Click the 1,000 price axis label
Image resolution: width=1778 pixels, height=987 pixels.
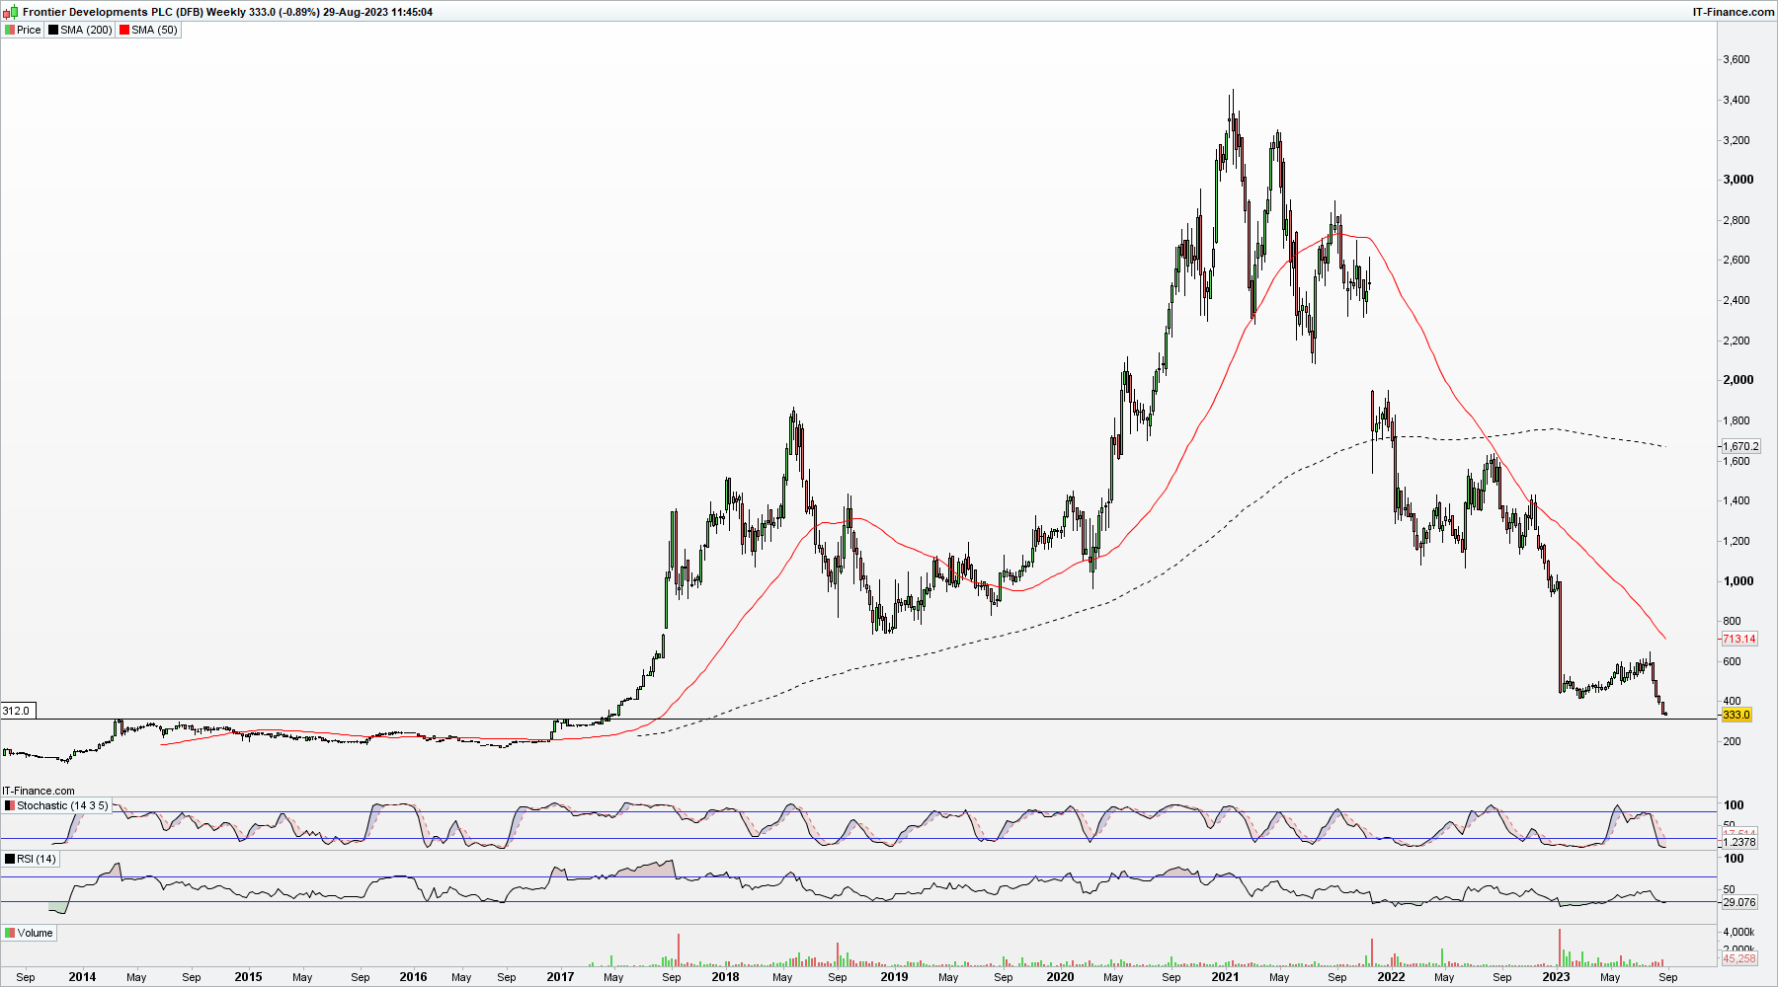[x=1738, y=581]
